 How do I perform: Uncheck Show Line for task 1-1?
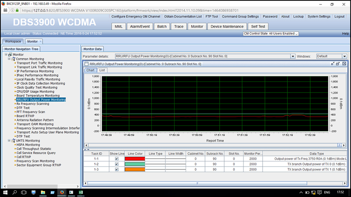click(x=117, y=159)
